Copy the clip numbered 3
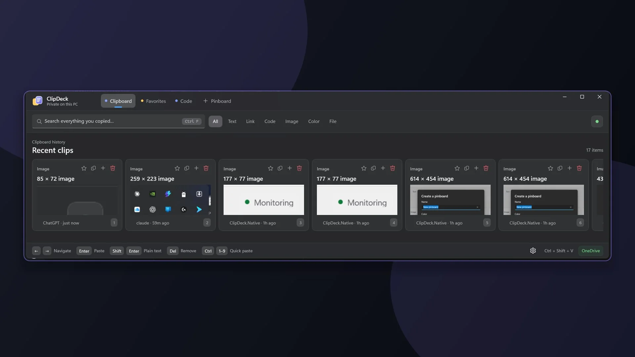 tap(280, 168)
